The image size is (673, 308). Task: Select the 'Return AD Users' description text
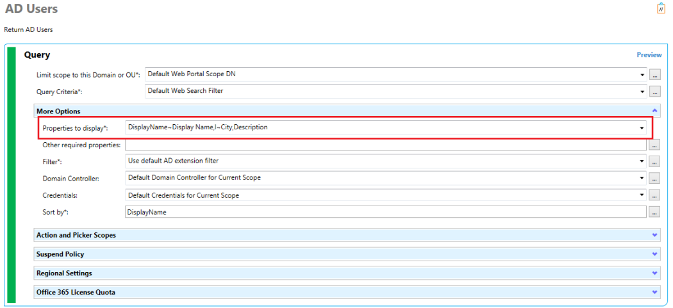tap(28, 30)
